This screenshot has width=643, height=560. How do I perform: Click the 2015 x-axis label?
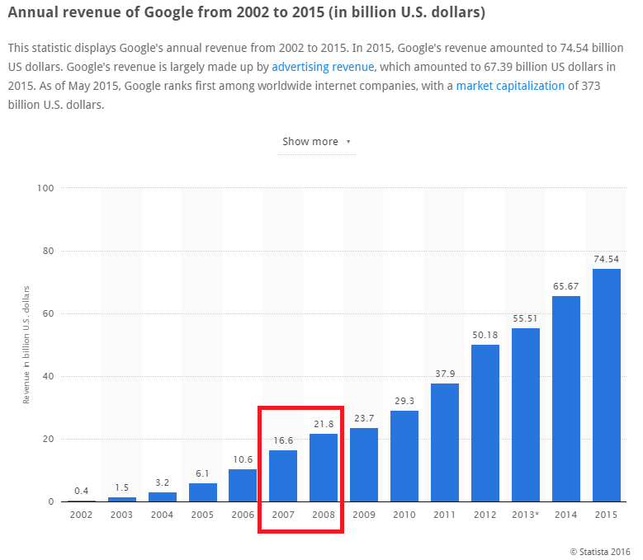606,515
